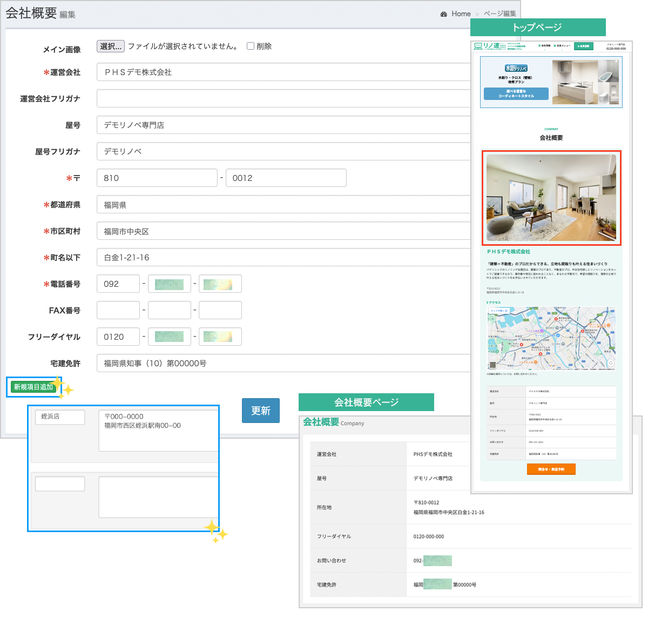Image resolution: width=648 pixels, height=618 pixels.
Task: Click the green 会員登録 button in preview header
Action: click(x=583, y=46)
